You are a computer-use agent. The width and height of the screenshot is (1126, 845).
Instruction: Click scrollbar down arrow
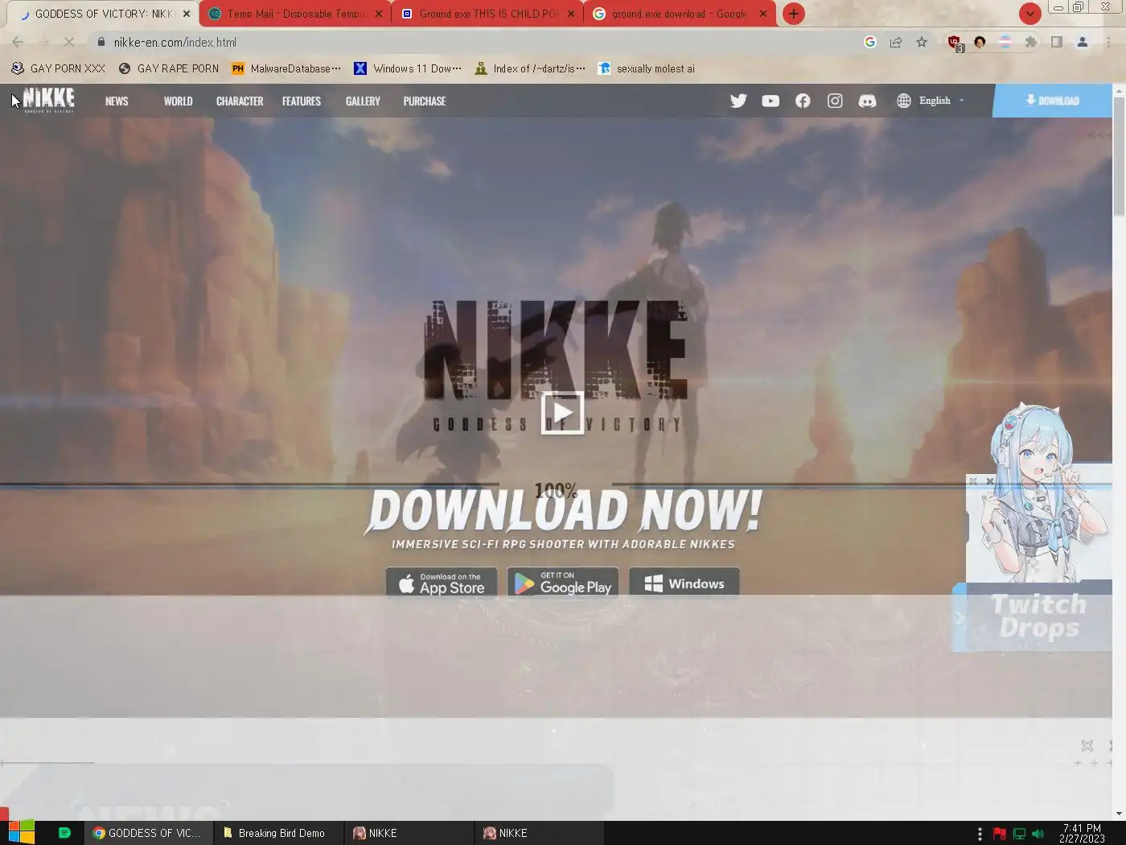pyautogui.click(x=1119, y=814)
